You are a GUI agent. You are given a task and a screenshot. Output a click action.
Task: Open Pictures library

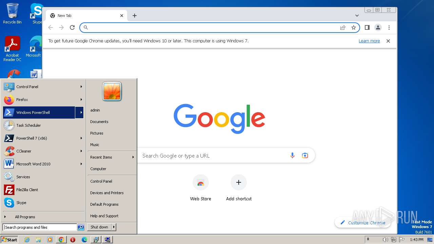point(112,133)
